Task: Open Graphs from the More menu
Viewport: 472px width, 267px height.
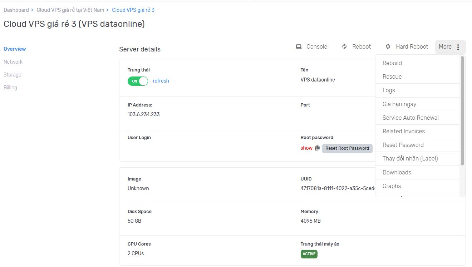Action: (417, 186)
